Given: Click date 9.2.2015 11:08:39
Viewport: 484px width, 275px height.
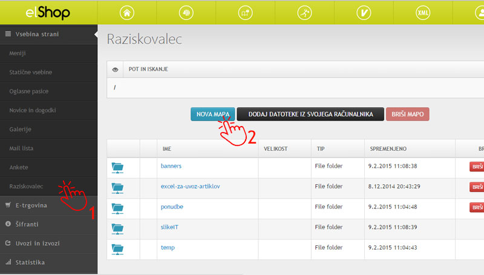Looking at the screenshot, I should (393, 227).
